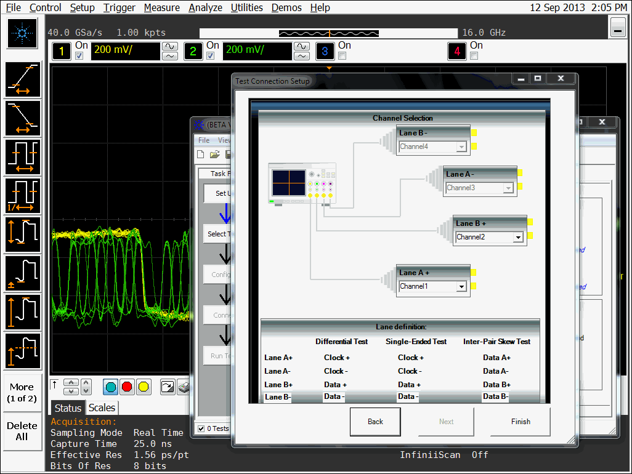Expand the Lane B - Channel4 dropdown

[x=461, y=147]
